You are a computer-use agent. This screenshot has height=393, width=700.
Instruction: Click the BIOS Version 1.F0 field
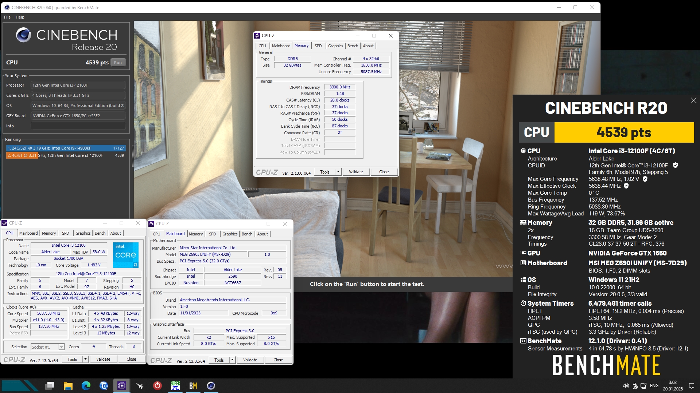pos(232,307)
